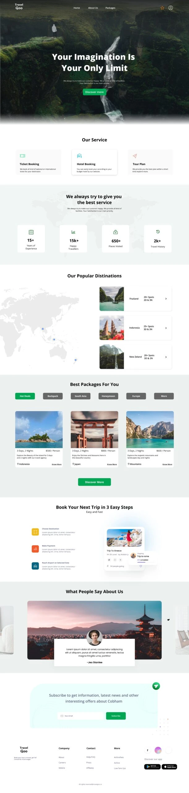The image size is (189, 793).
Task: Open the user profile icon
Action: click(170, 8)
